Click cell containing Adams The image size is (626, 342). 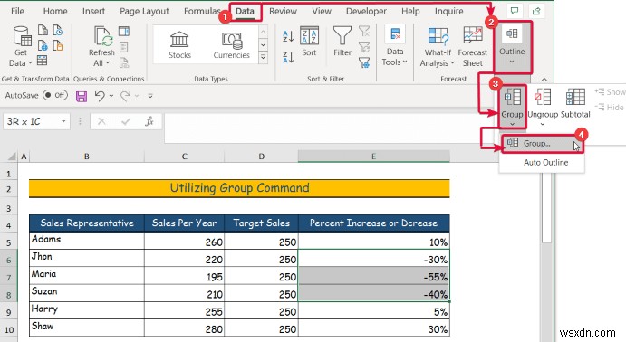[87, 241]
